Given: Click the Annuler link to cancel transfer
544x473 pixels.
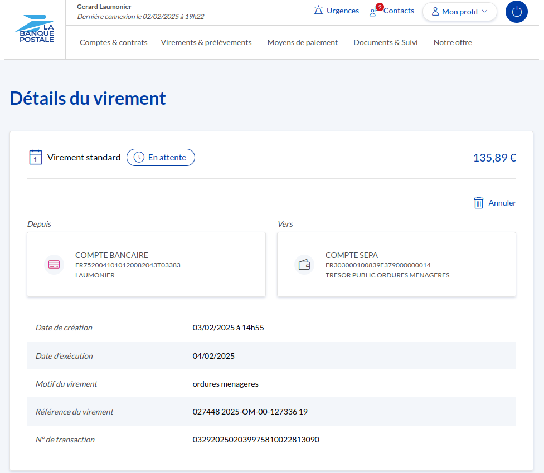Looking at the screenshot, I should tap(502, 203).
